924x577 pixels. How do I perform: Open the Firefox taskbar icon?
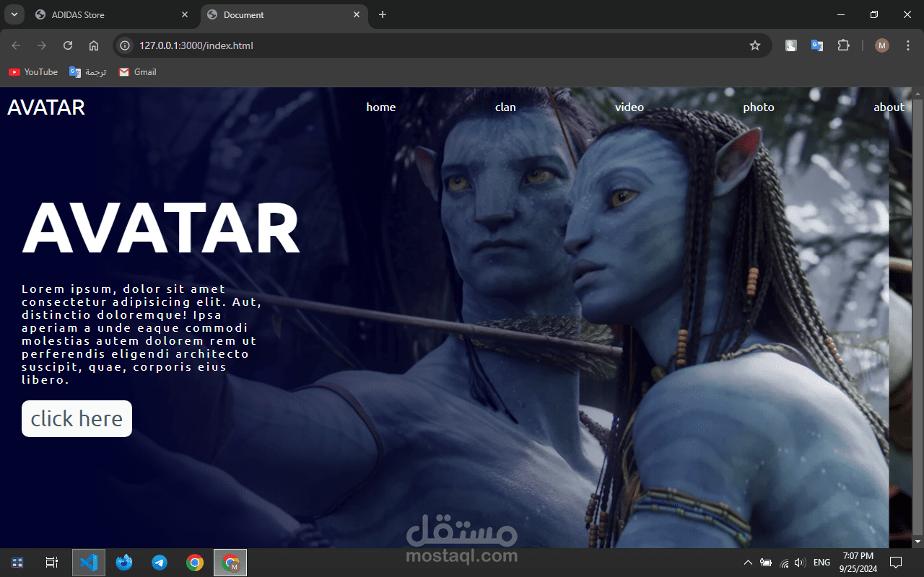tap(124, 563)
